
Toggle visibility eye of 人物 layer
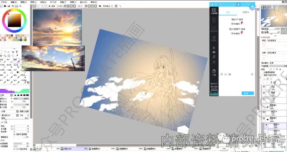point(264,99)
